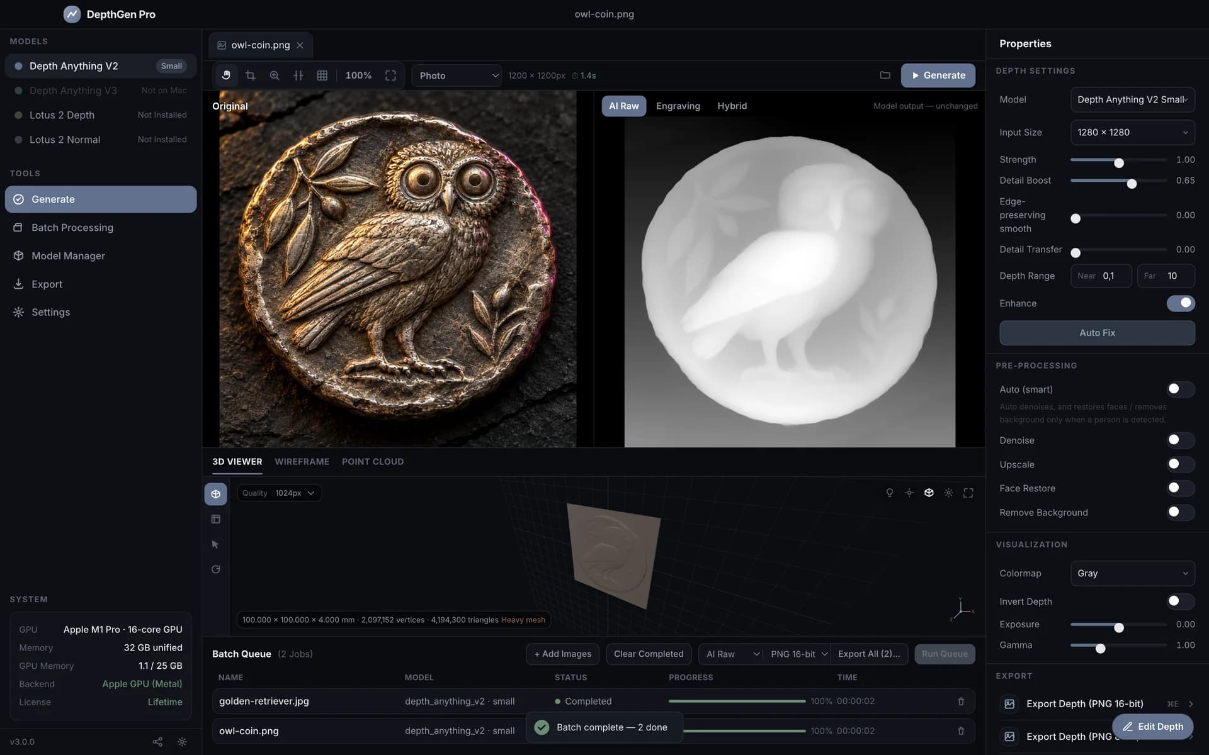Reset the 3D view rotation icon
The height and width of the screenshot is (755, 1209).
[x=215, y=569]
